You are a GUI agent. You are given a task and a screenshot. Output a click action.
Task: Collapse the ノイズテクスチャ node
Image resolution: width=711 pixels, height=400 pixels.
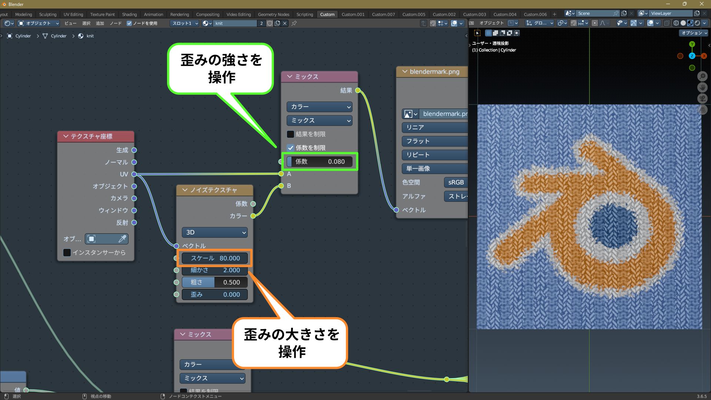185,190
